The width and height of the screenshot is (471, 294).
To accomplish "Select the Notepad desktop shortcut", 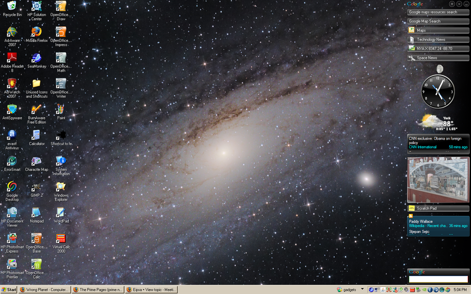I will click(37, 215).
